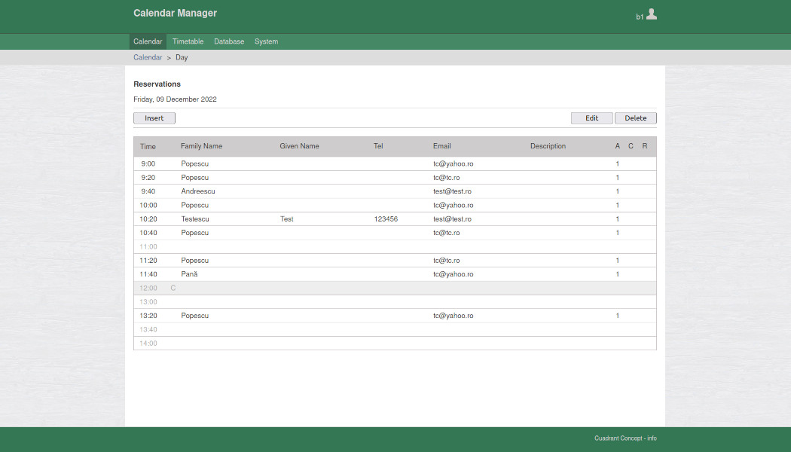Click the 9:40 Andreescu family name
Viewport: 791px width, 452px height.
[x=200, y=191]
